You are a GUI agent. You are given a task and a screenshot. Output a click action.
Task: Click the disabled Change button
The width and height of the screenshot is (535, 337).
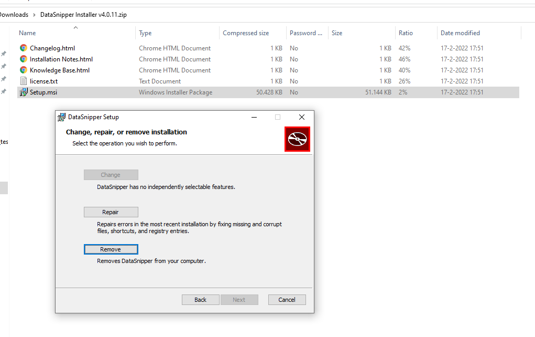pyautogui.click(x=111, y=175)
